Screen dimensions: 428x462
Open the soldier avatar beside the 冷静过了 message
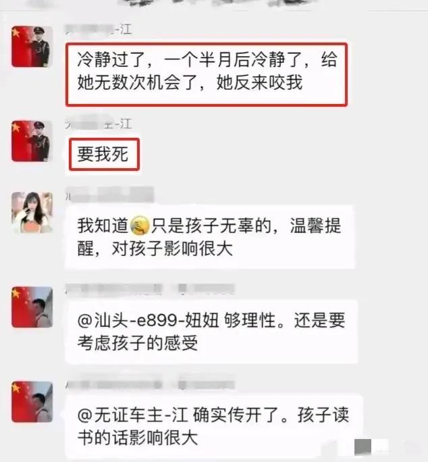click(32, 47)
